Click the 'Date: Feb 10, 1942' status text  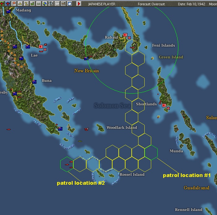[x=192, y=4]
